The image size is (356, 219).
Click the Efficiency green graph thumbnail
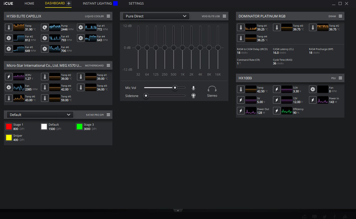[287, 111]
